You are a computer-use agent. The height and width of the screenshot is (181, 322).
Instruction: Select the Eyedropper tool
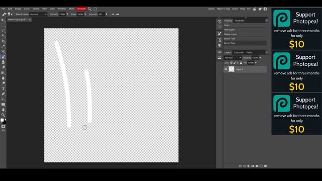[x=3, y=46]
